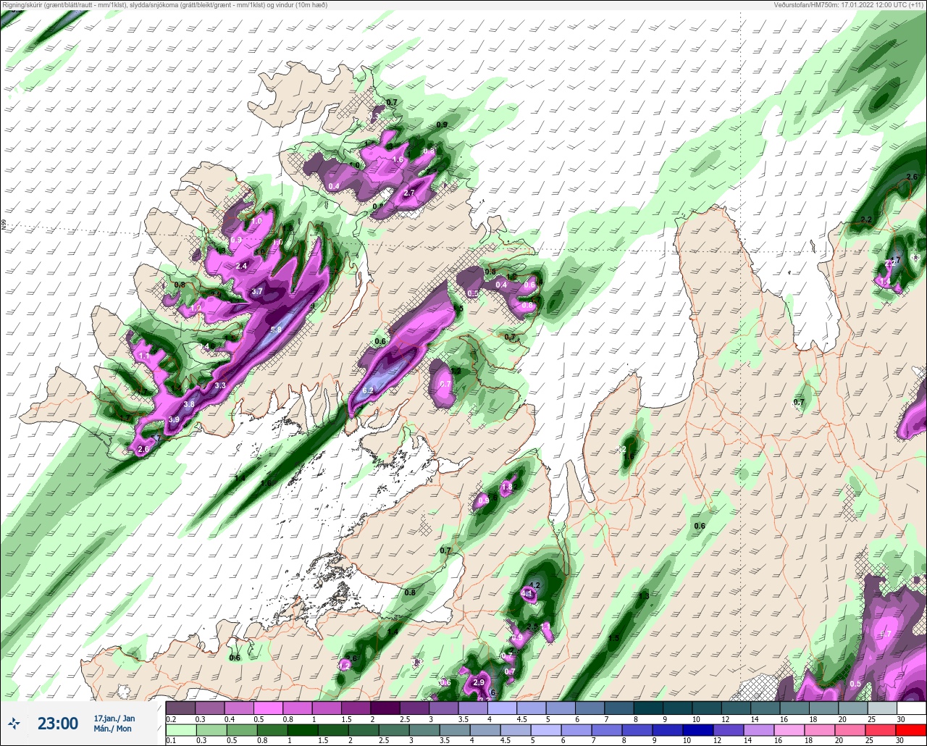The width and height of the screenshot is (927, 746).
Task: Click the 2.9 precipitation value on map
Action: [478, 682]
